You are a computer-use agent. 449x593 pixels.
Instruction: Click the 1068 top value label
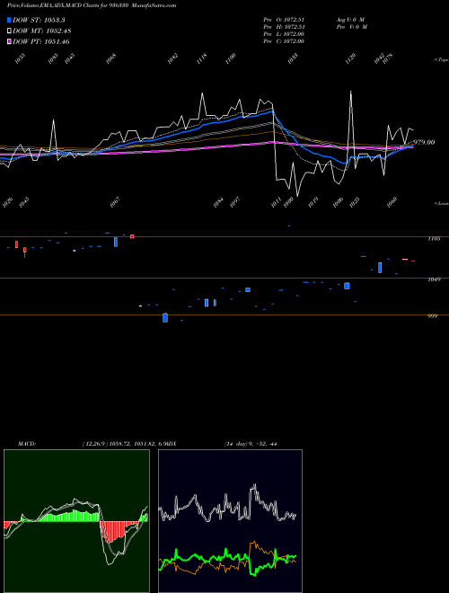pyautogui.click(x=110, y=59)
